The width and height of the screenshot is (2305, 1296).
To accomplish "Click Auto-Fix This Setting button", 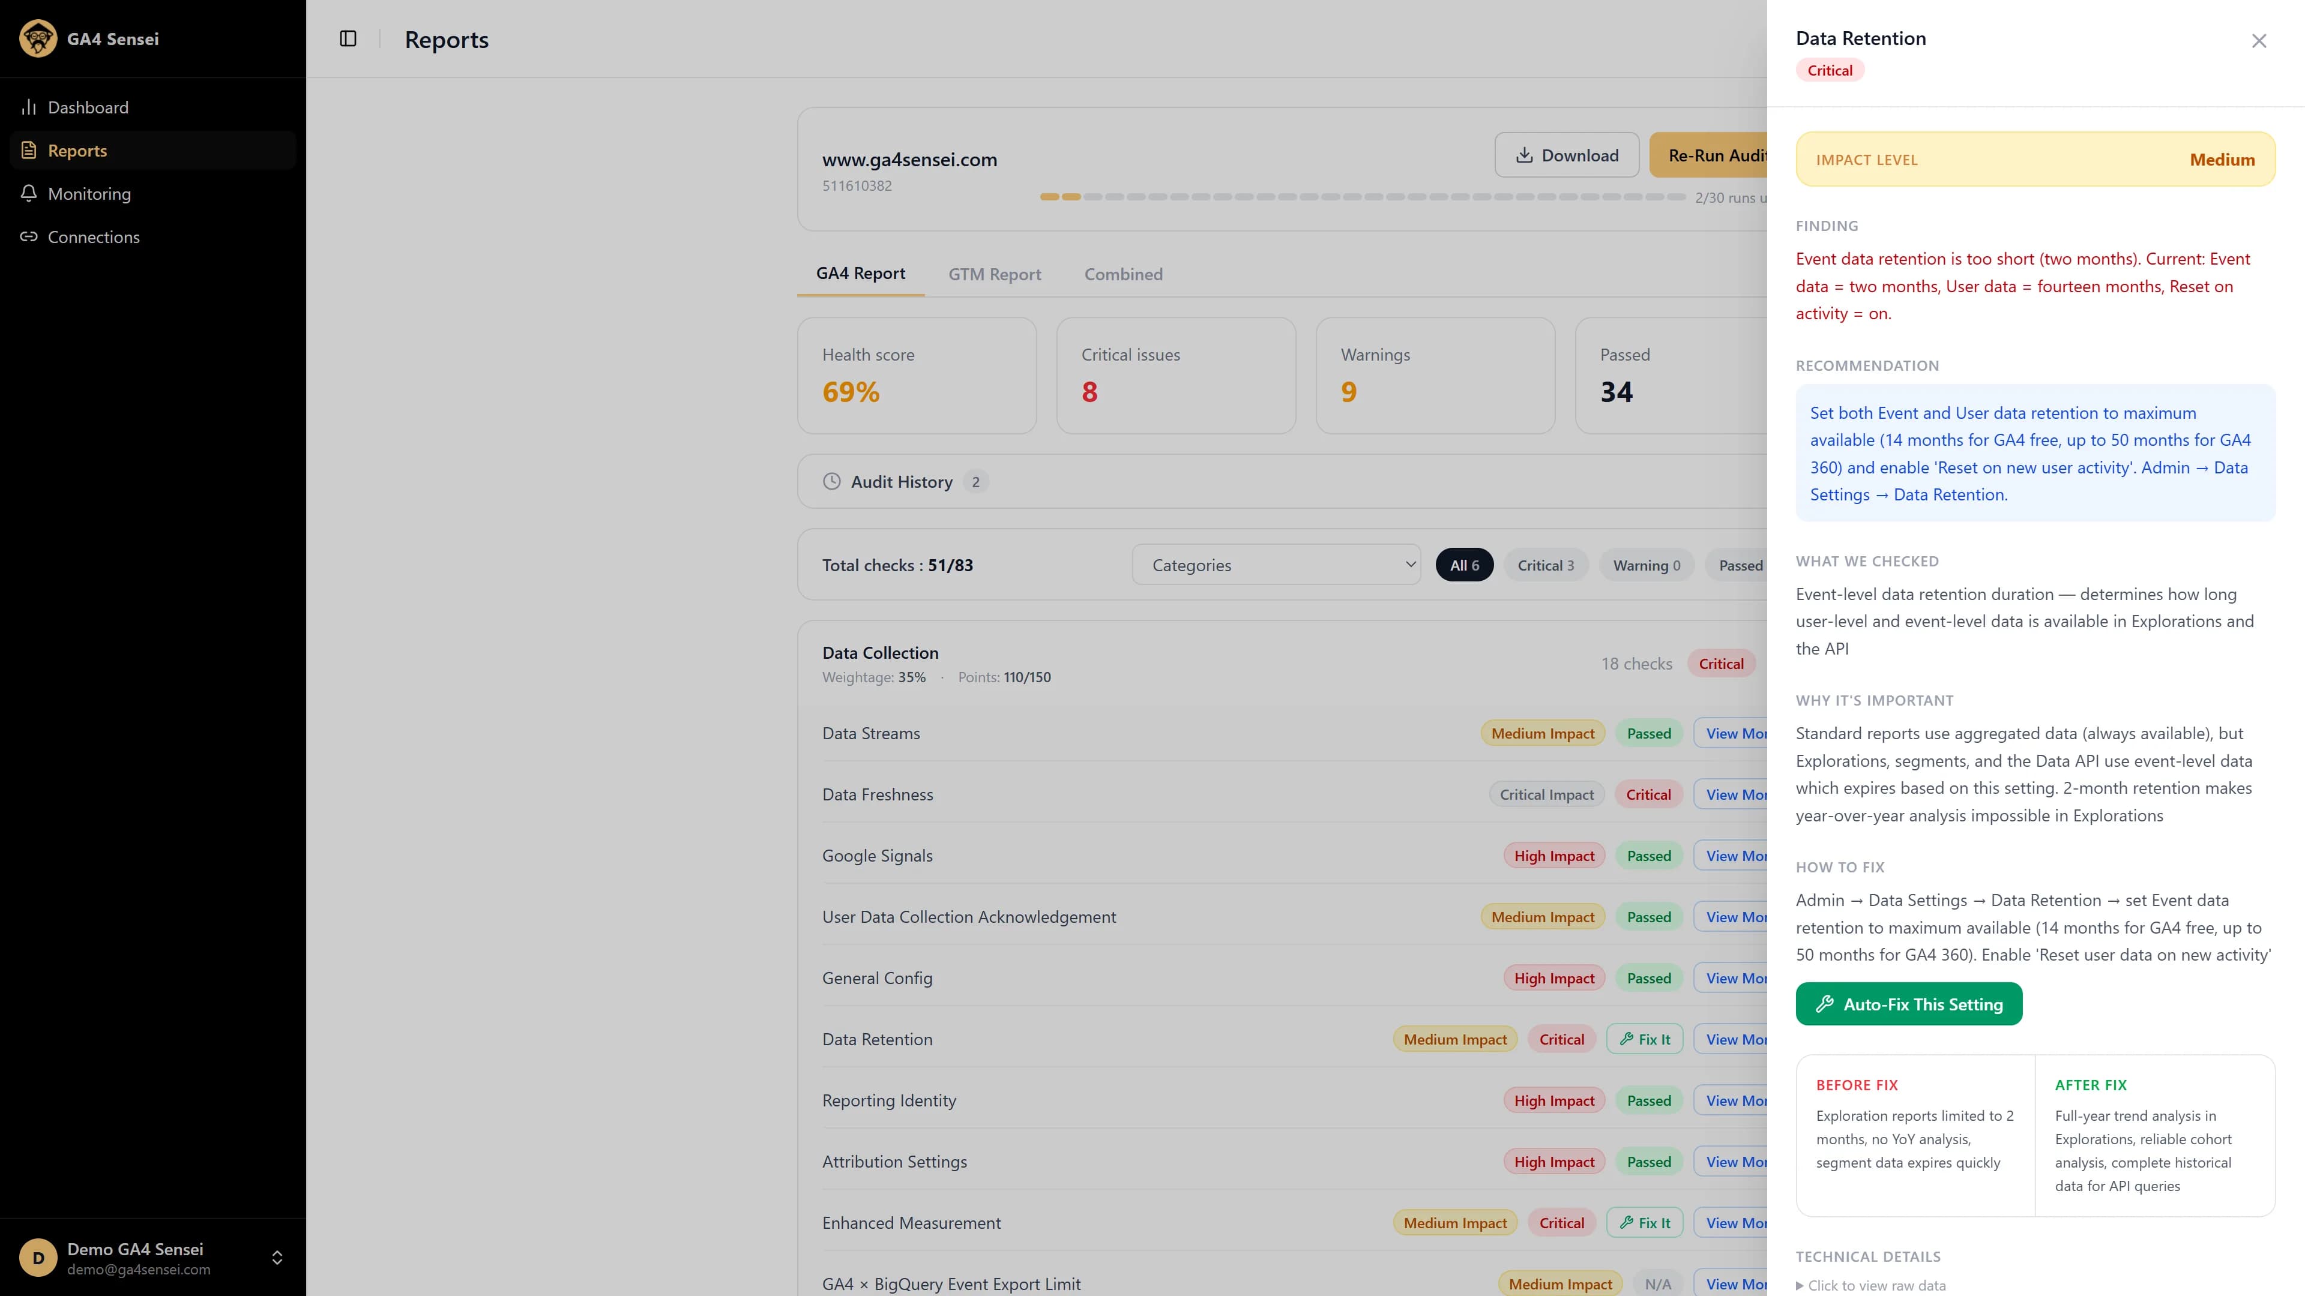I will click(1909, 1004).
